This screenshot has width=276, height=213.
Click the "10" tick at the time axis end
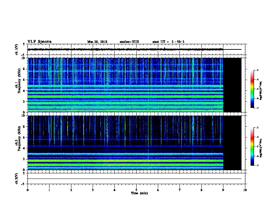click(245, 190)
